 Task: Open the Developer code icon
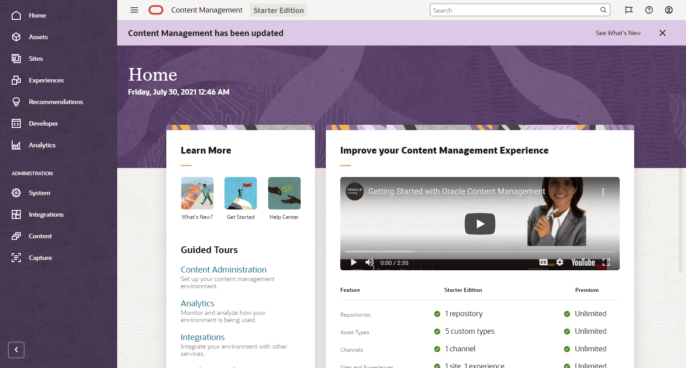tap(16, 123)
